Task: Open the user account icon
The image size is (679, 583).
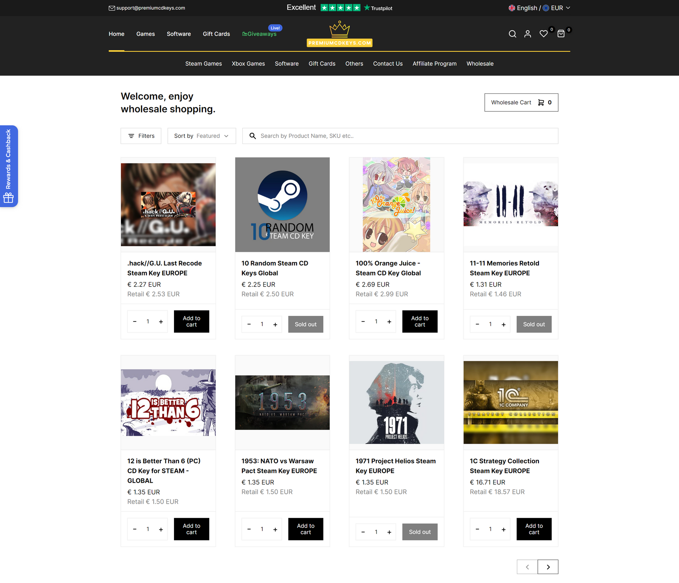Action: point(527,34)
